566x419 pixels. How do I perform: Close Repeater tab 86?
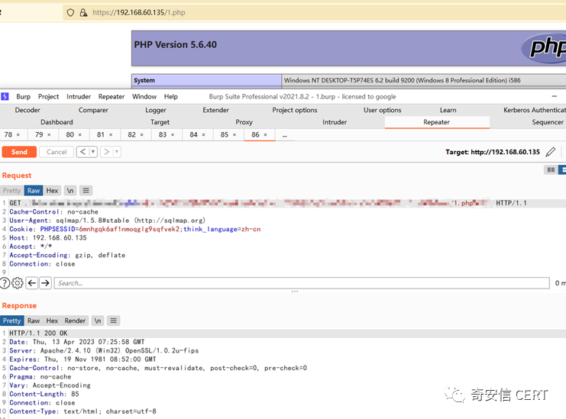click(265, 135)
